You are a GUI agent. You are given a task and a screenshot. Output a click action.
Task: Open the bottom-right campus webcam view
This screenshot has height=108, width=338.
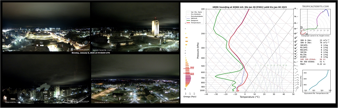click(x=135, y=79)
